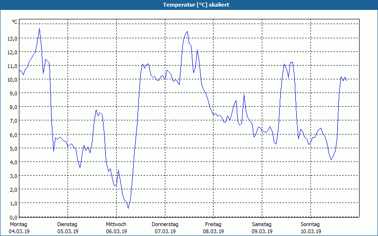Click the Dienstag day label
This screenshot has width=378, height=236.
tap(67, 225)
